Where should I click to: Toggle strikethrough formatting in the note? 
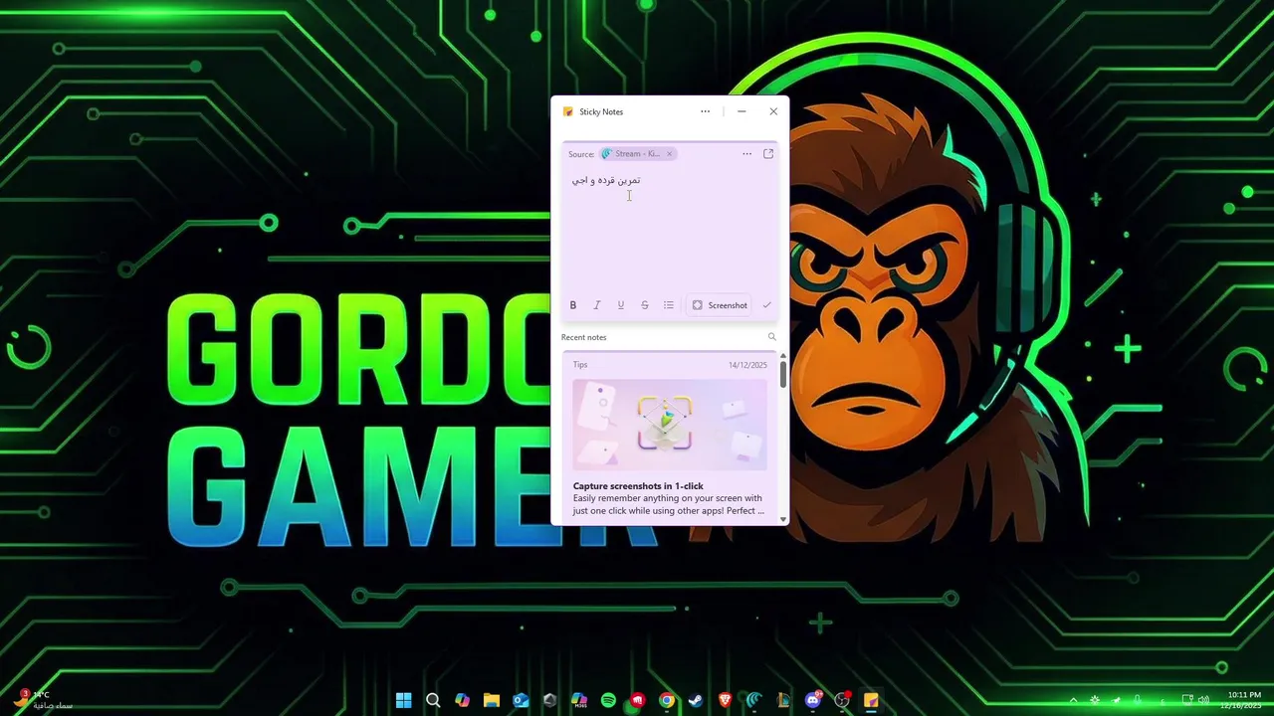click(x=645, y=305)
